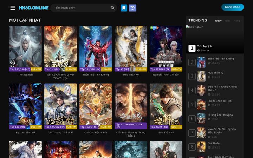The height and width of the screenshot is (158, 253).
Task: Click Đại Lục Linh Võ title text
Action: pyautogui.click(x=26, y=132)
